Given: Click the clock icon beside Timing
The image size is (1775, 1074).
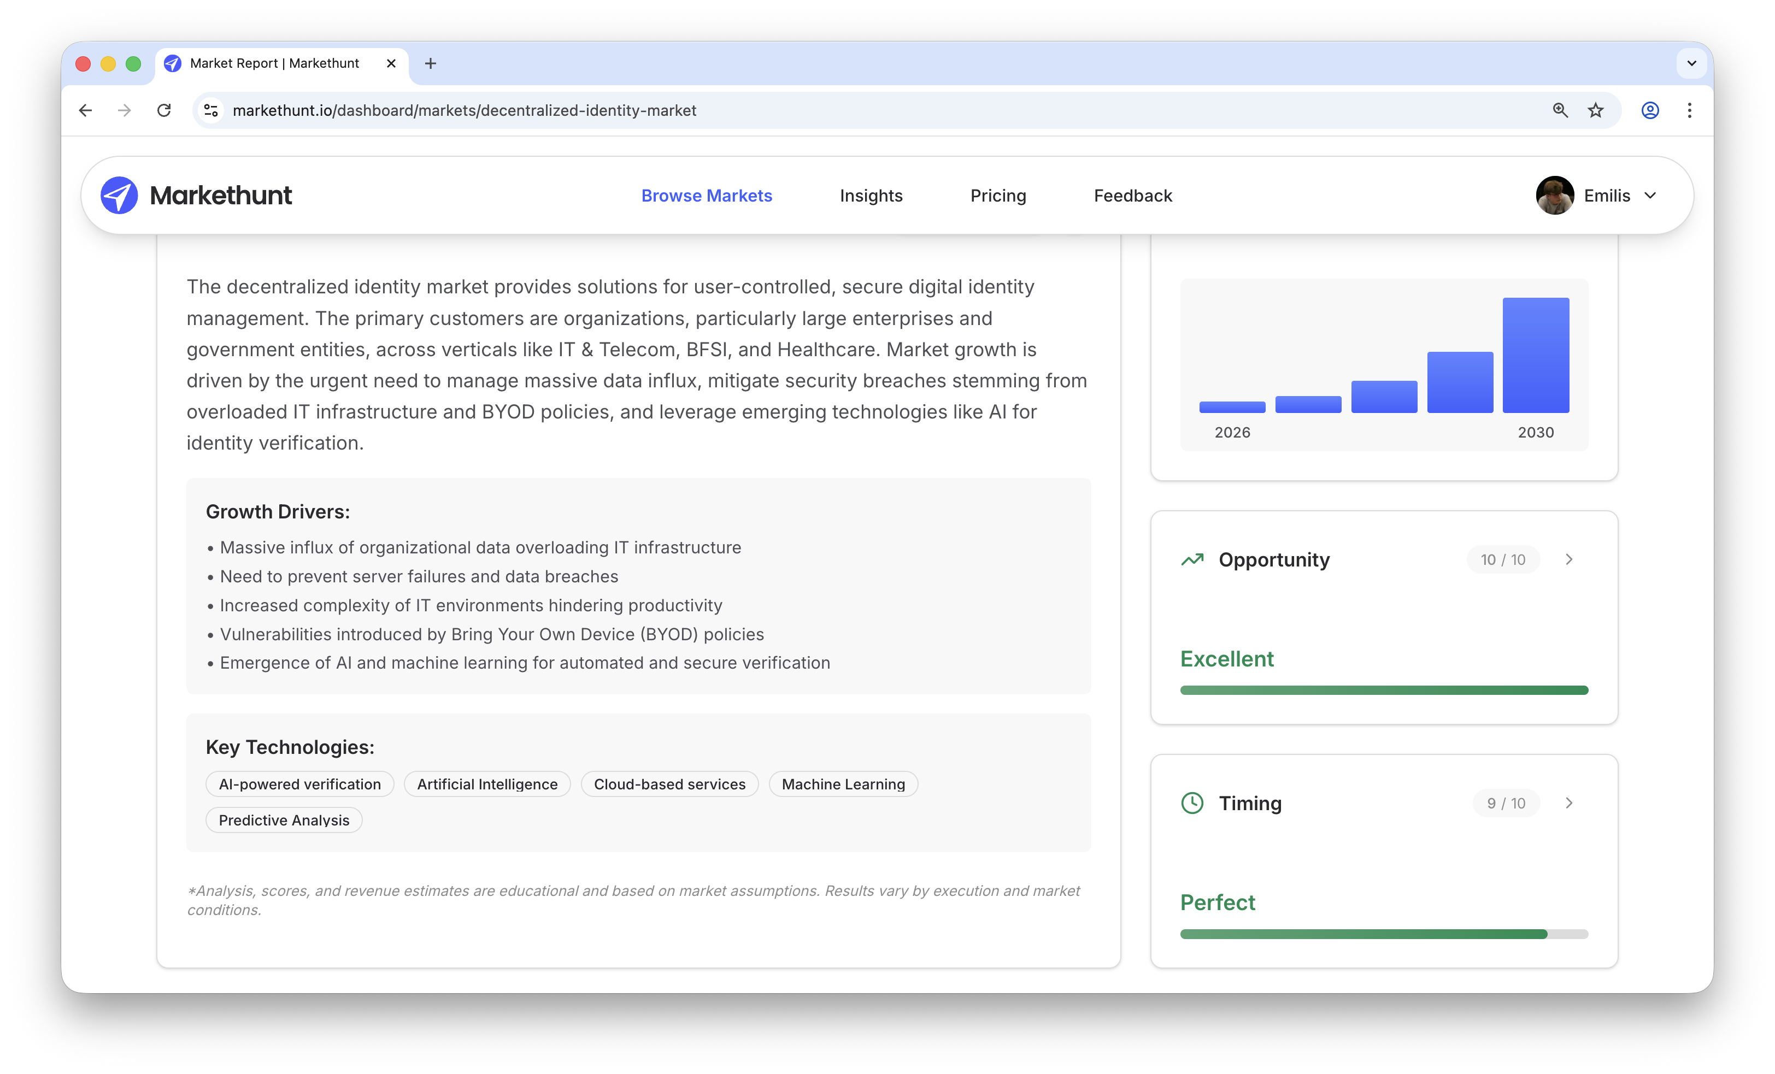Looking at the screenshot, I should point(1192,802).
